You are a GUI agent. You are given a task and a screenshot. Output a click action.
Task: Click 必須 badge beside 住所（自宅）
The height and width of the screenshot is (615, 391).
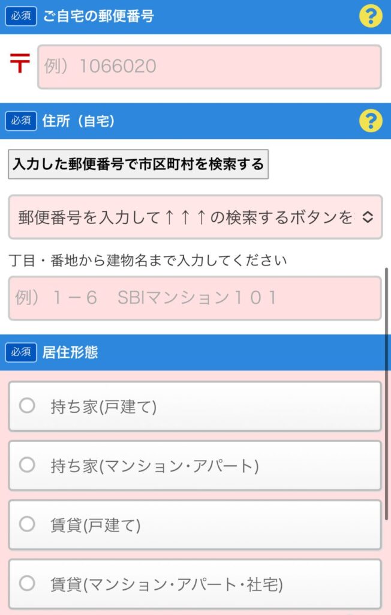[21, 121]
